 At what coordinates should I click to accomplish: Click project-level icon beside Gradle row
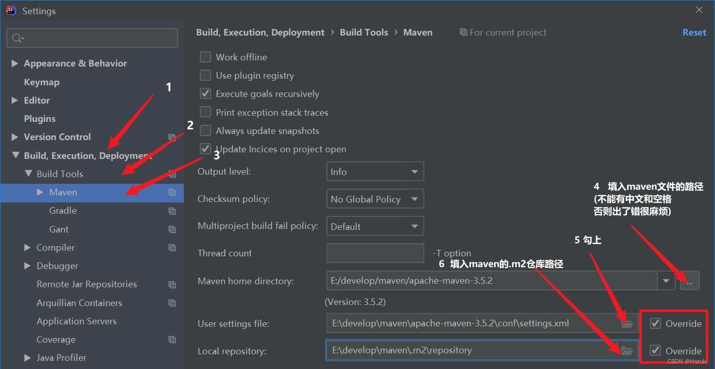(x=172, y=211)
